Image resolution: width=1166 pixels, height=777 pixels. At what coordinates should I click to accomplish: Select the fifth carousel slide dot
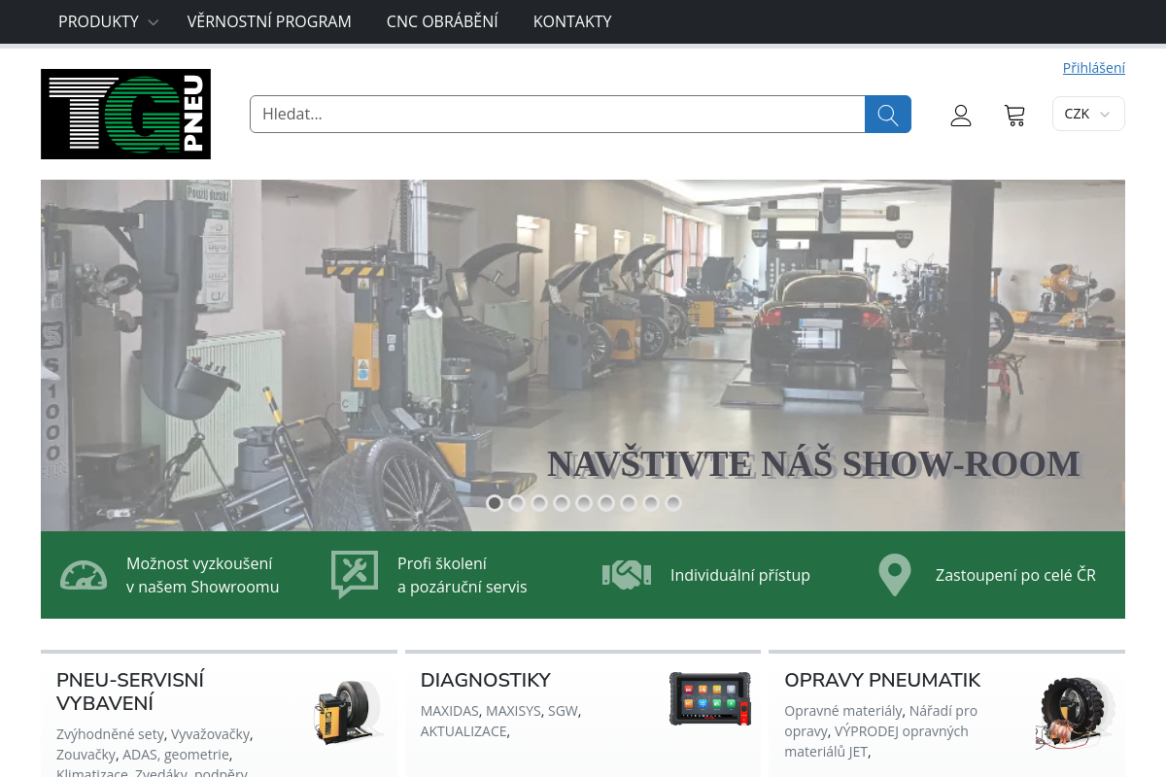[x=584, y=503]
